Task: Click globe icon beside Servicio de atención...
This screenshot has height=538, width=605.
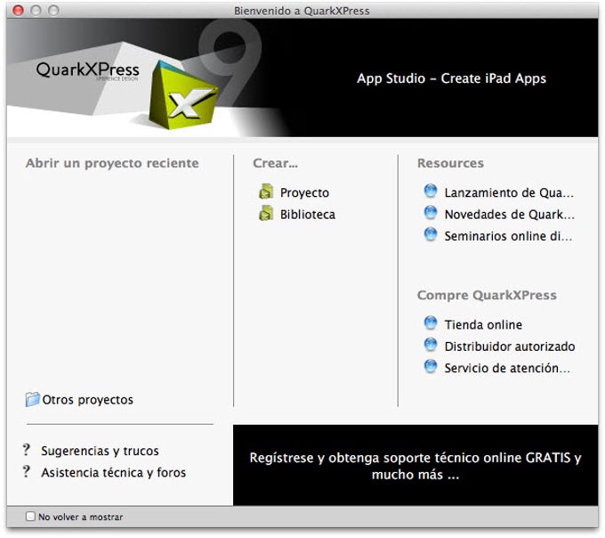Action: point(431,366)
